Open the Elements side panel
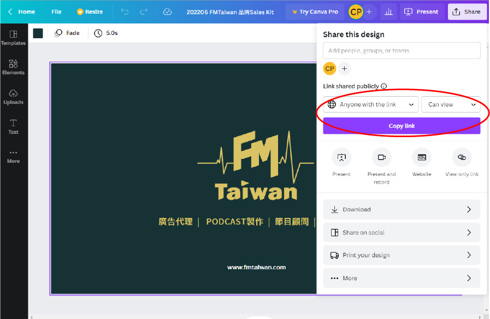The image size is (490, 319). pos(14,68)
